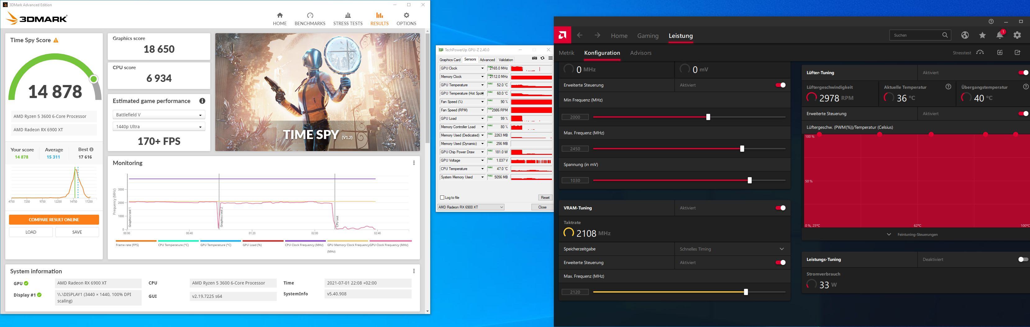Image resolution: width=1030 pixels, height=327 pixels.
Task: Switch to GPU-Z Advanced tab
Action: 487,60
